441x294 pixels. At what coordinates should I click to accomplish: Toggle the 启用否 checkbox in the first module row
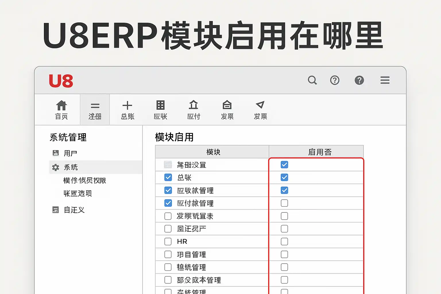pyautogui.click(x=284, y=165)
